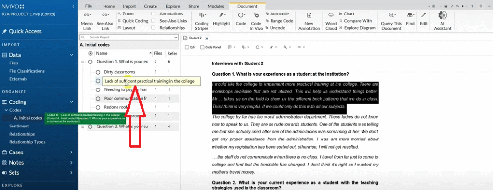This screenshot has height=190, width=493.
Task: Expand the Sets section in sidebar
Action: (x=72, y=172)
